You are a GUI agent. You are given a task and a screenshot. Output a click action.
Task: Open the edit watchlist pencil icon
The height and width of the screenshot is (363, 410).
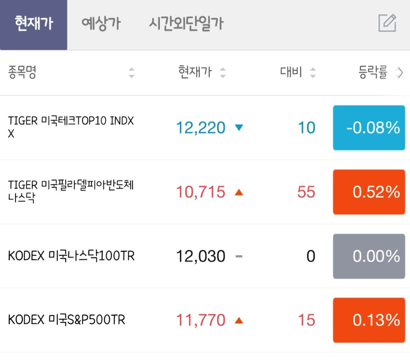point(388,23)
